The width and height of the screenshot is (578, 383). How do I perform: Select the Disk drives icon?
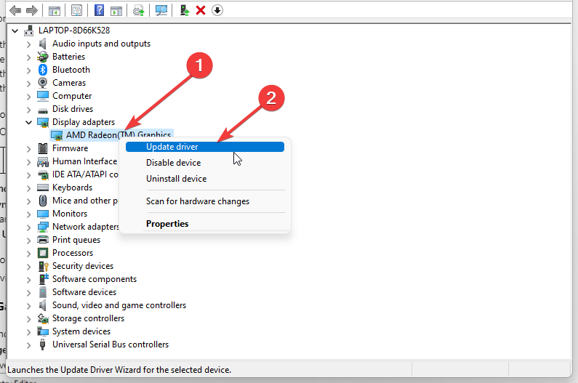point(43,110)
